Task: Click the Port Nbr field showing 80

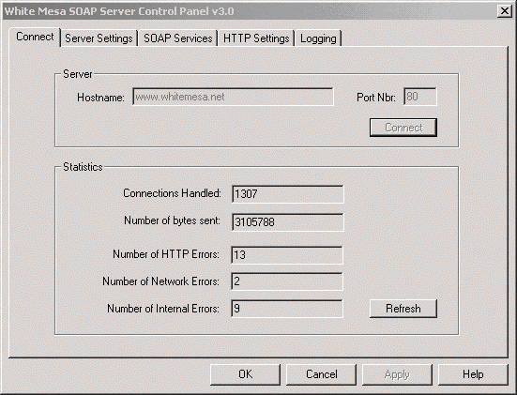Action: point(420,97)
